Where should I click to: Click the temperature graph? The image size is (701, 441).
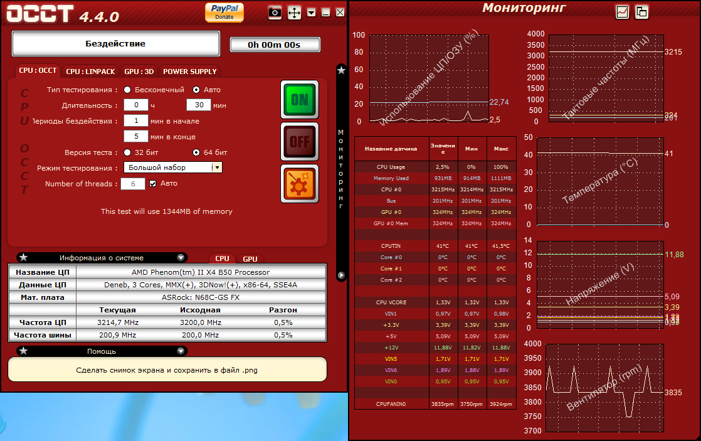(600, 181)
